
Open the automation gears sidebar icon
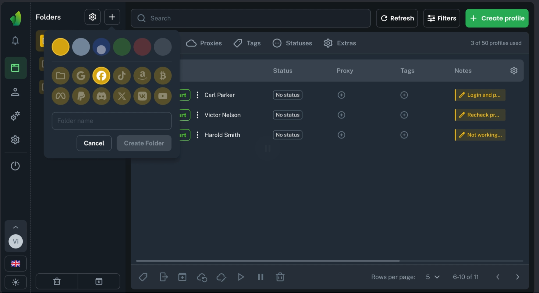click(15, 116)
